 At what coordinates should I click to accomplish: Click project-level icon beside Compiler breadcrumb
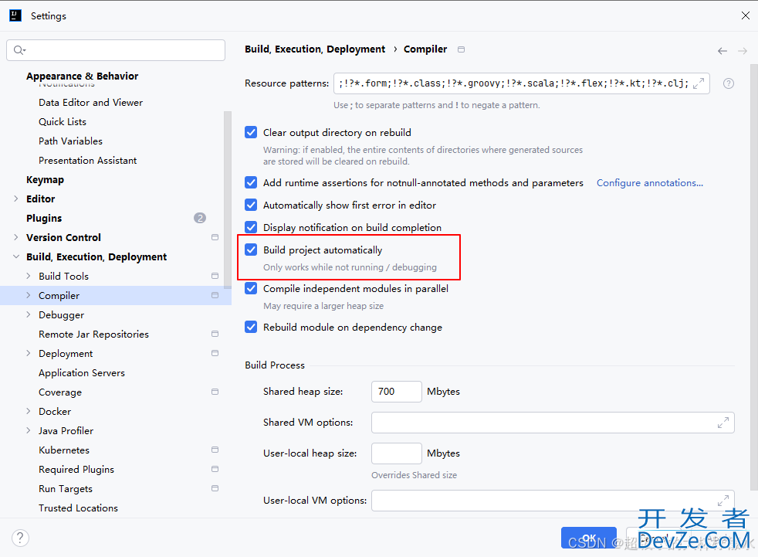[461, 49]
